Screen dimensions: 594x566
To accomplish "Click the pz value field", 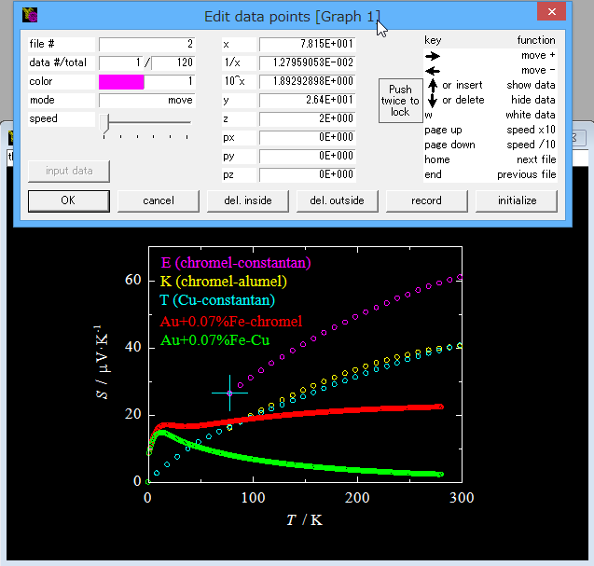I will (307, 174).
